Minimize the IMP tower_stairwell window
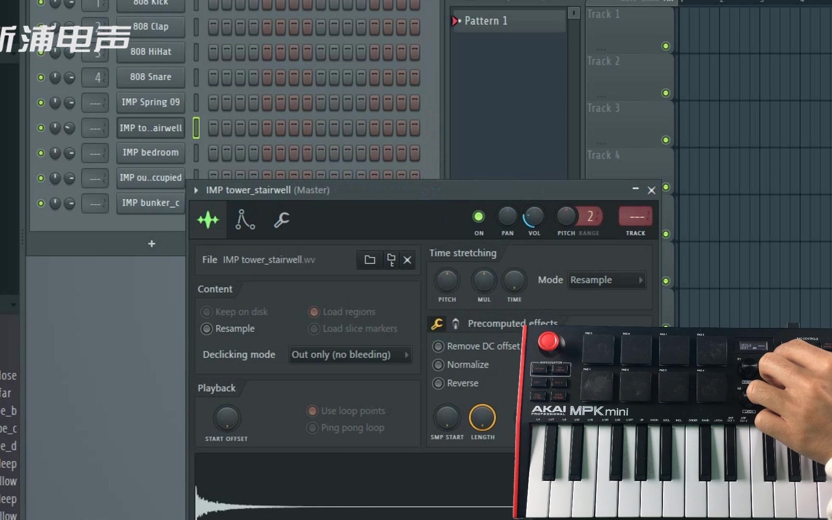Screen dimensions: 832x520 pos(636,189)
